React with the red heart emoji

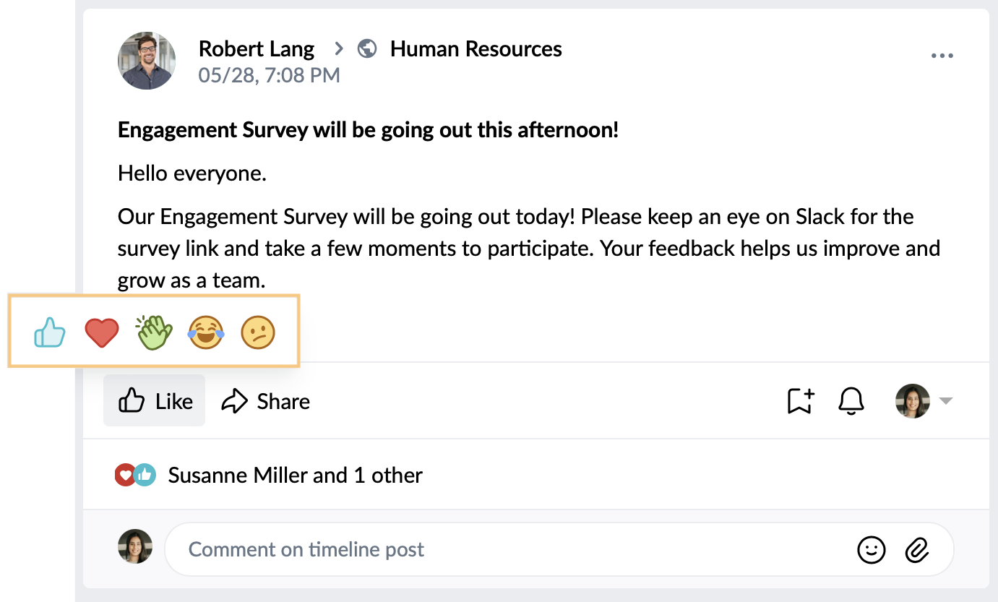click(102, 333)
